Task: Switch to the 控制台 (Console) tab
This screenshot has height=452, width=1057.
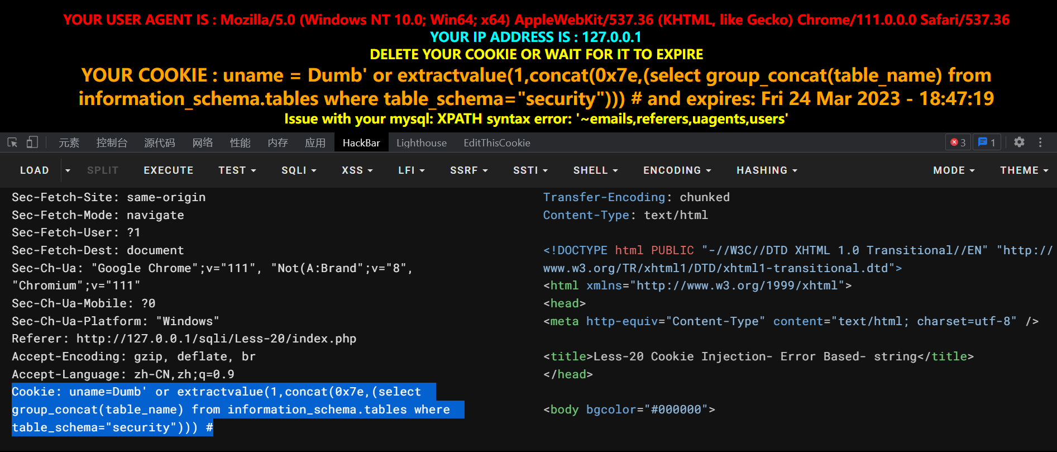Action: point(112,143)
